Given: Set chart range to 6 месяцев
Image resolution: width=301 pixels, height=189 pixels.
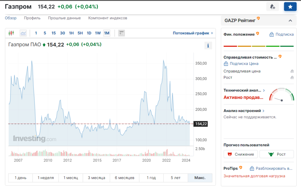Looking at the screenshot, I should [124, 178].
